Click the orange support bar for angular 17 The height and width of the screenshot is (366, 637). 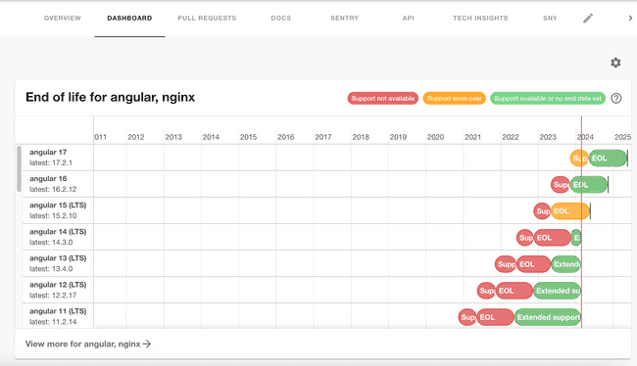578,159
